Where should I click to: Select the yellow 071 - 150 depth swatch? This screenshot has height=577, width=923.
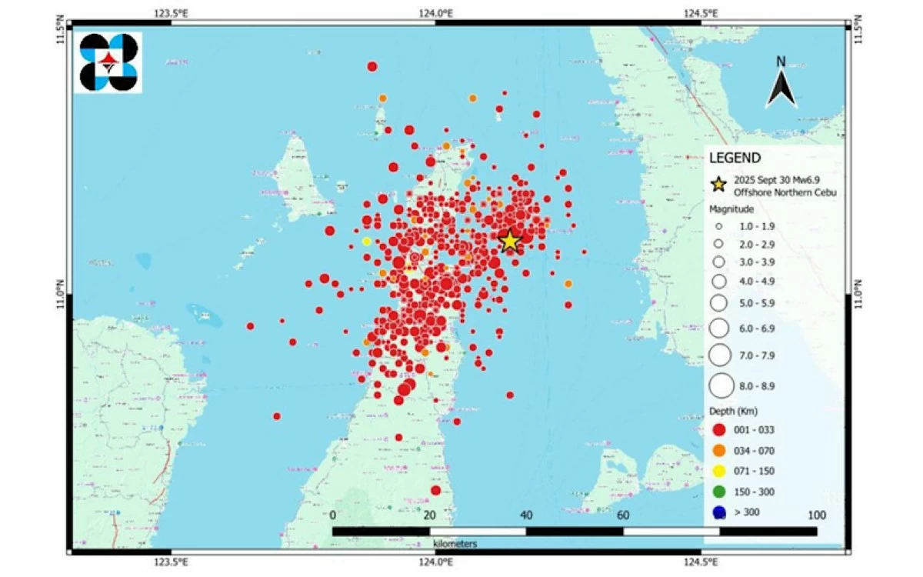pos(718,472)
